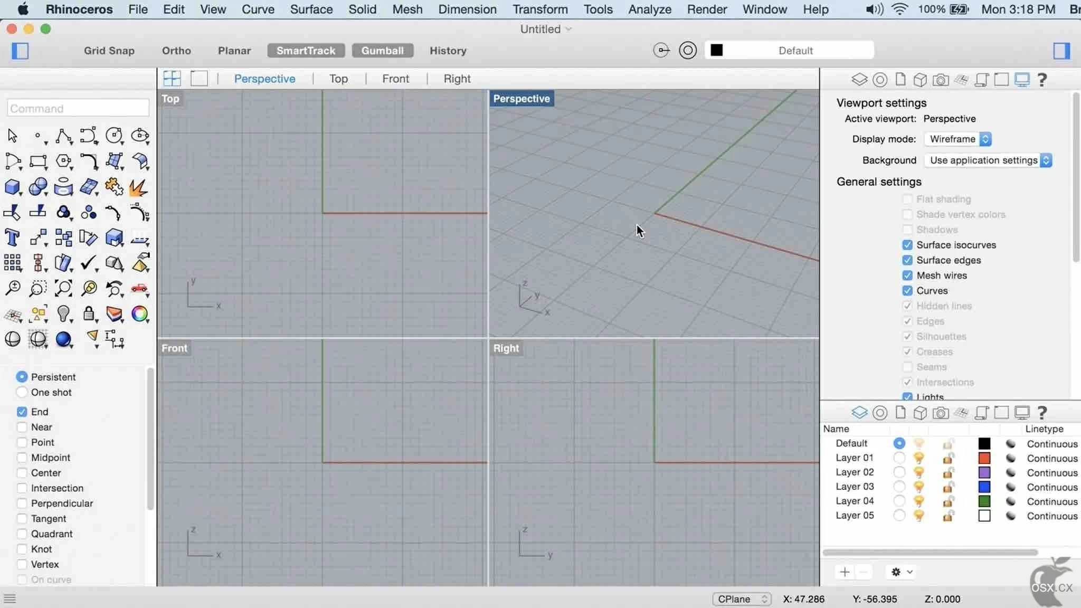
Task: Click the Zoom Extents icon
Action: pyautogui.click(x=63, y=288)
